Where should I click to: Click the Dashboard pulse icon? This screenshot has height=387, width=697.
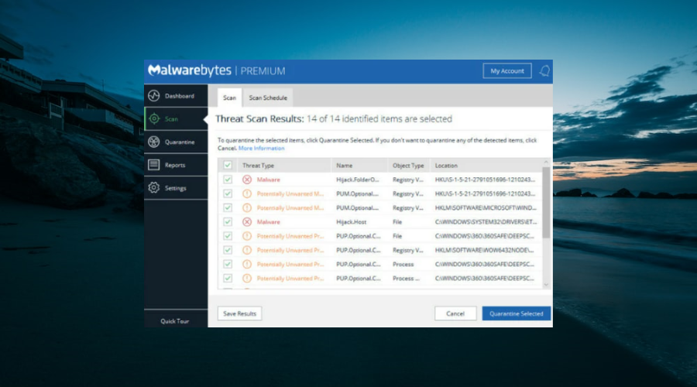[x=154, y=95]
